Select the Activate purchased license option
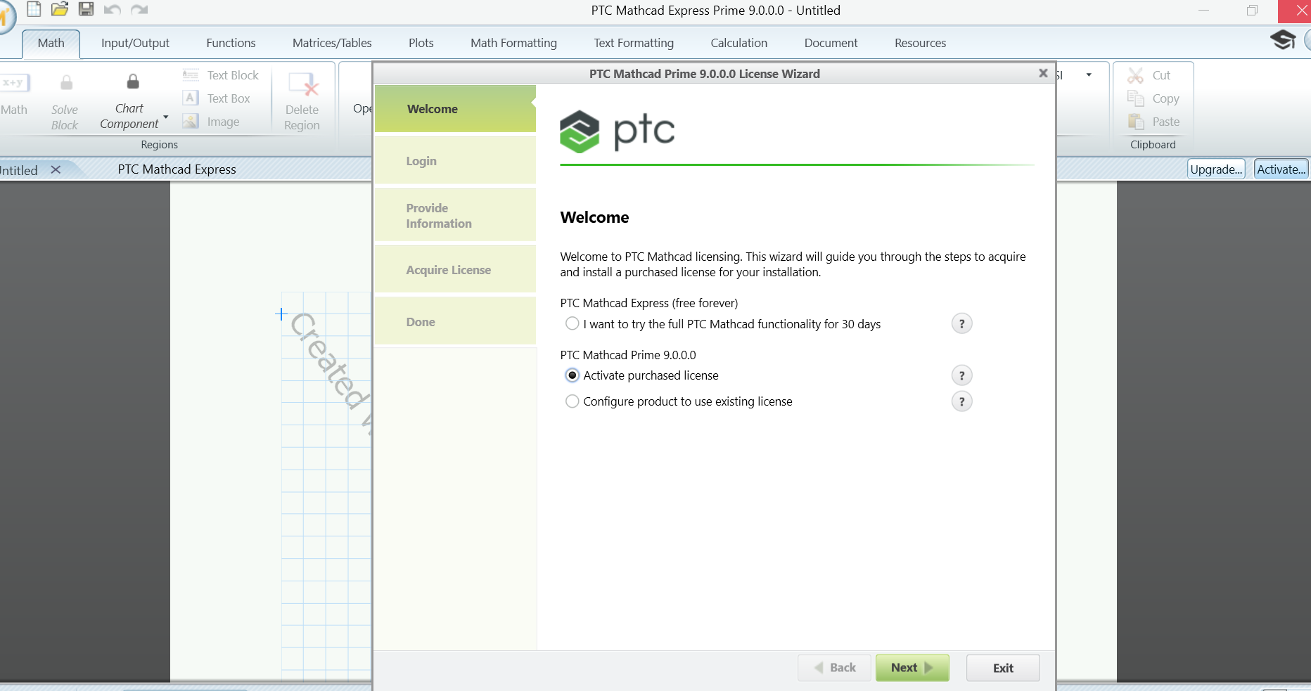 (x=572, y=375)
